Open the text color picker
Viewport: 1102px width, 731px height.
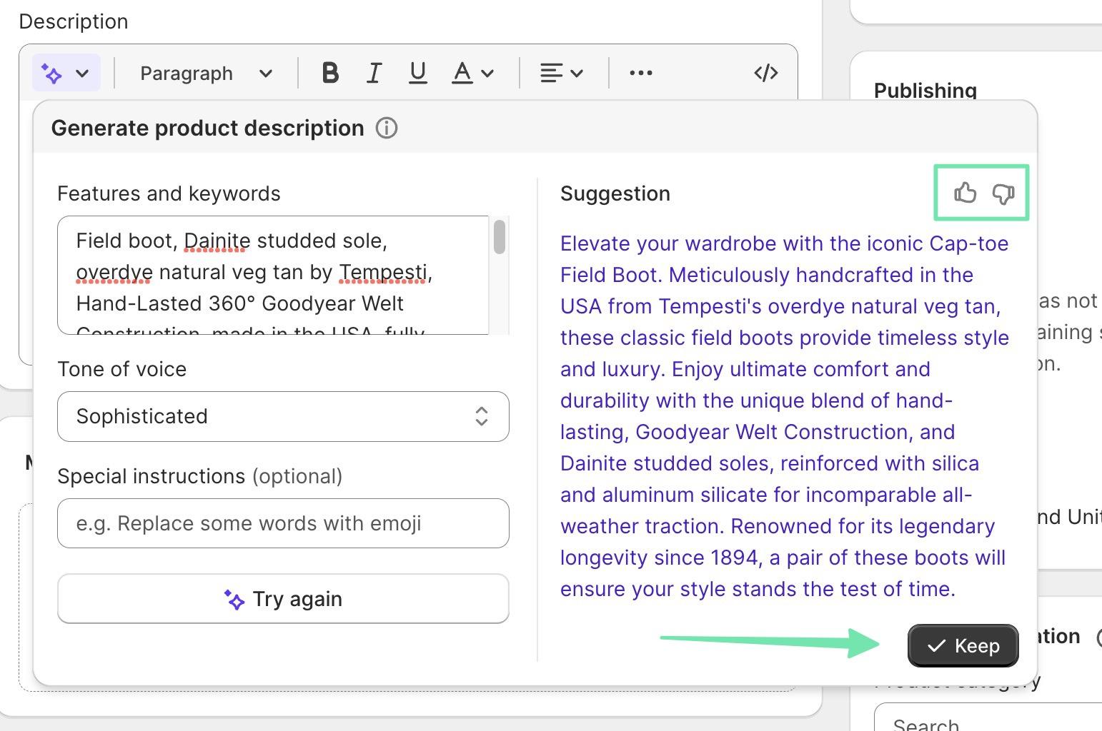[x=463, y=72]
